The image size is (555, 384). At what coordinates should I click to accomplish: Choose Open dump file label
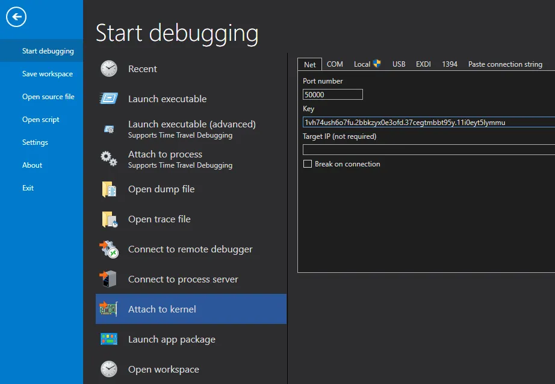pyautogui.click(x=161, y=189)
